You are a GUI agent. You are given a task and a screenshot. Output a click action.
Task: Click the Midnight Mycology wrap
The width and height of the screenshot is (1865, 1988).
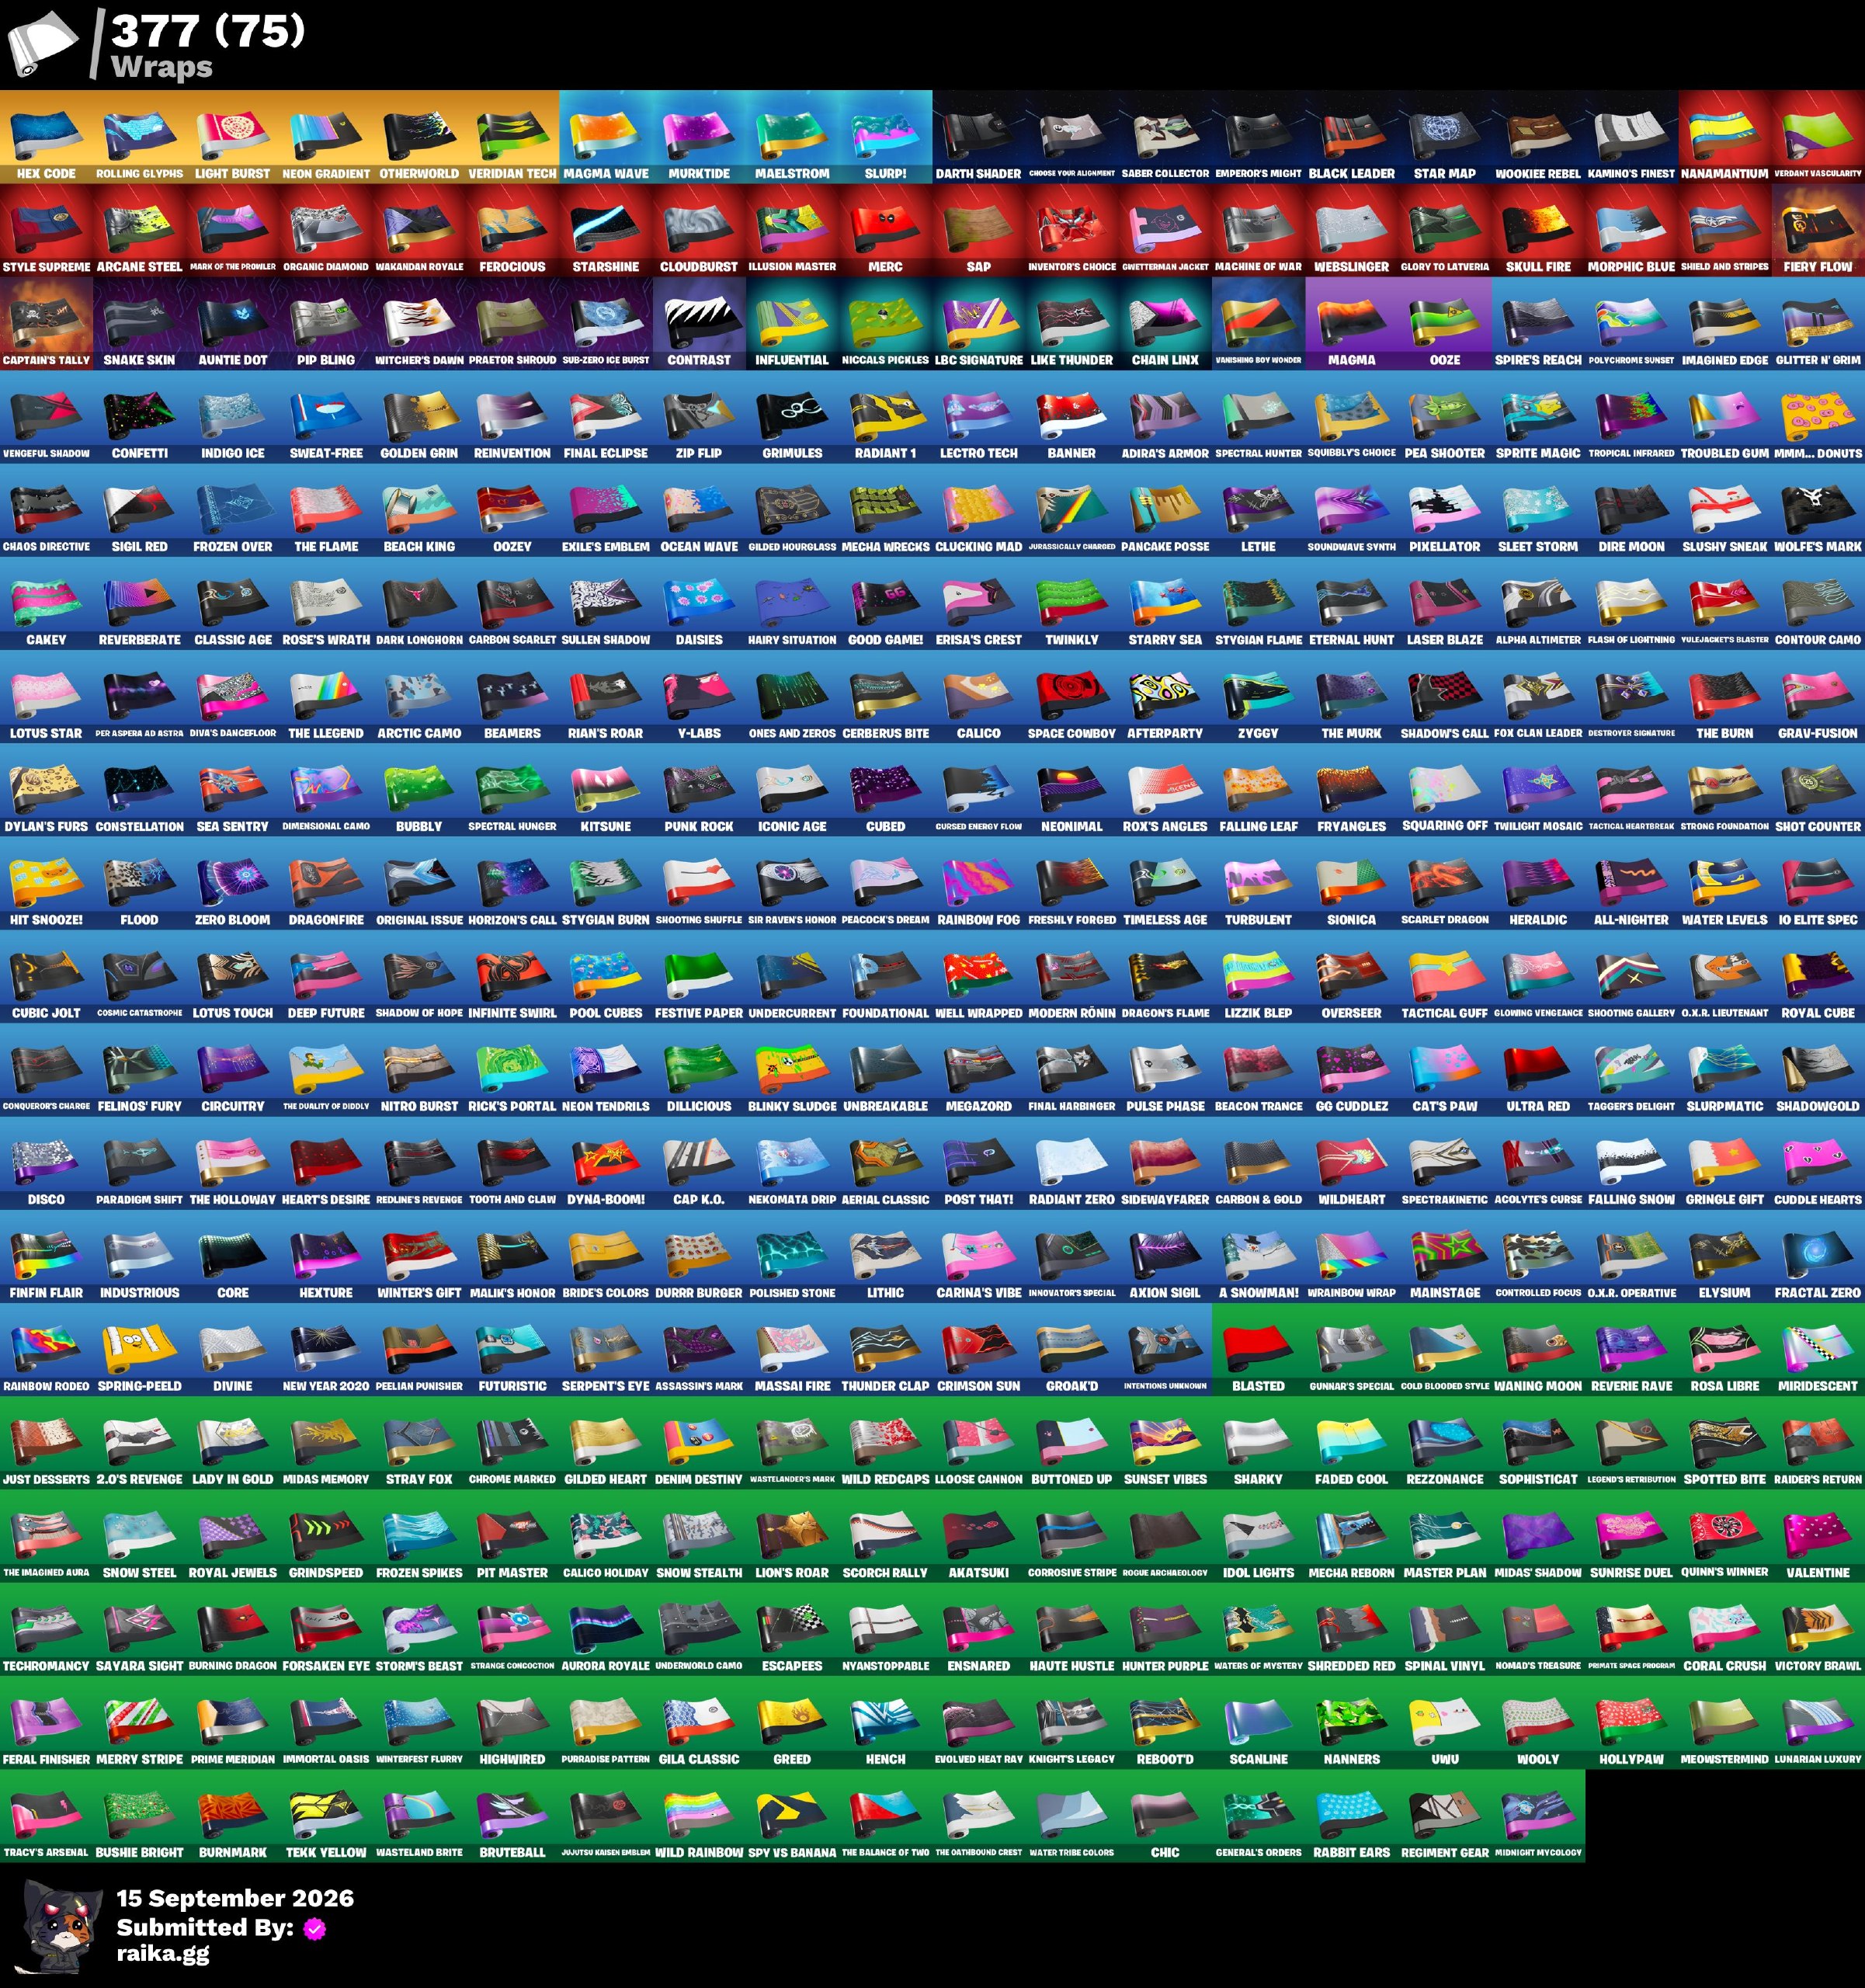click(1538, 1815)
